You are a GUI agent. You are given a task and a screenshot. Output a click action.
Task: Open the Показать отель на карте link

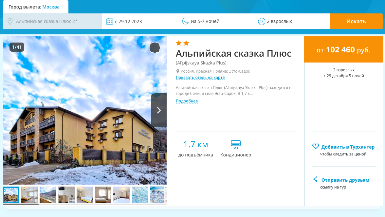200,78
